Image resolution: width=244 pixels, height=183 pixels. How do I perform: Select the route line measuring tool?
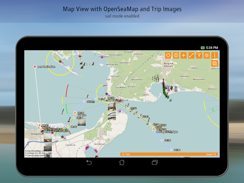coord(191,55)
